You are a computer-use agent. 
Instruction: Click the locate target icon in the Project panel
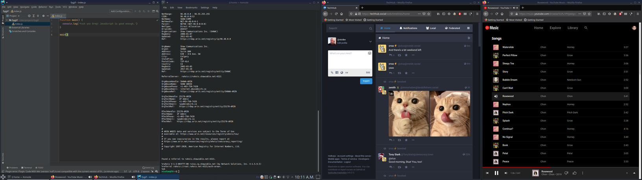[x=29, y=16]
